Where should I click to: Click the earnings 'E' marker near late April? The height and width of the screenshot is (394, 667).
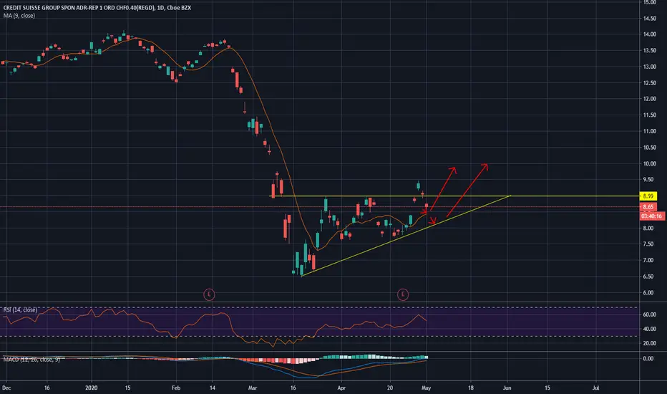point(403,294)
